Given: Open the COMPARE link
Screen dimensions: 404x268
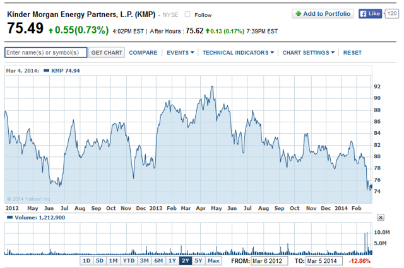Looking at the screenshot, I should click(143, 53).
